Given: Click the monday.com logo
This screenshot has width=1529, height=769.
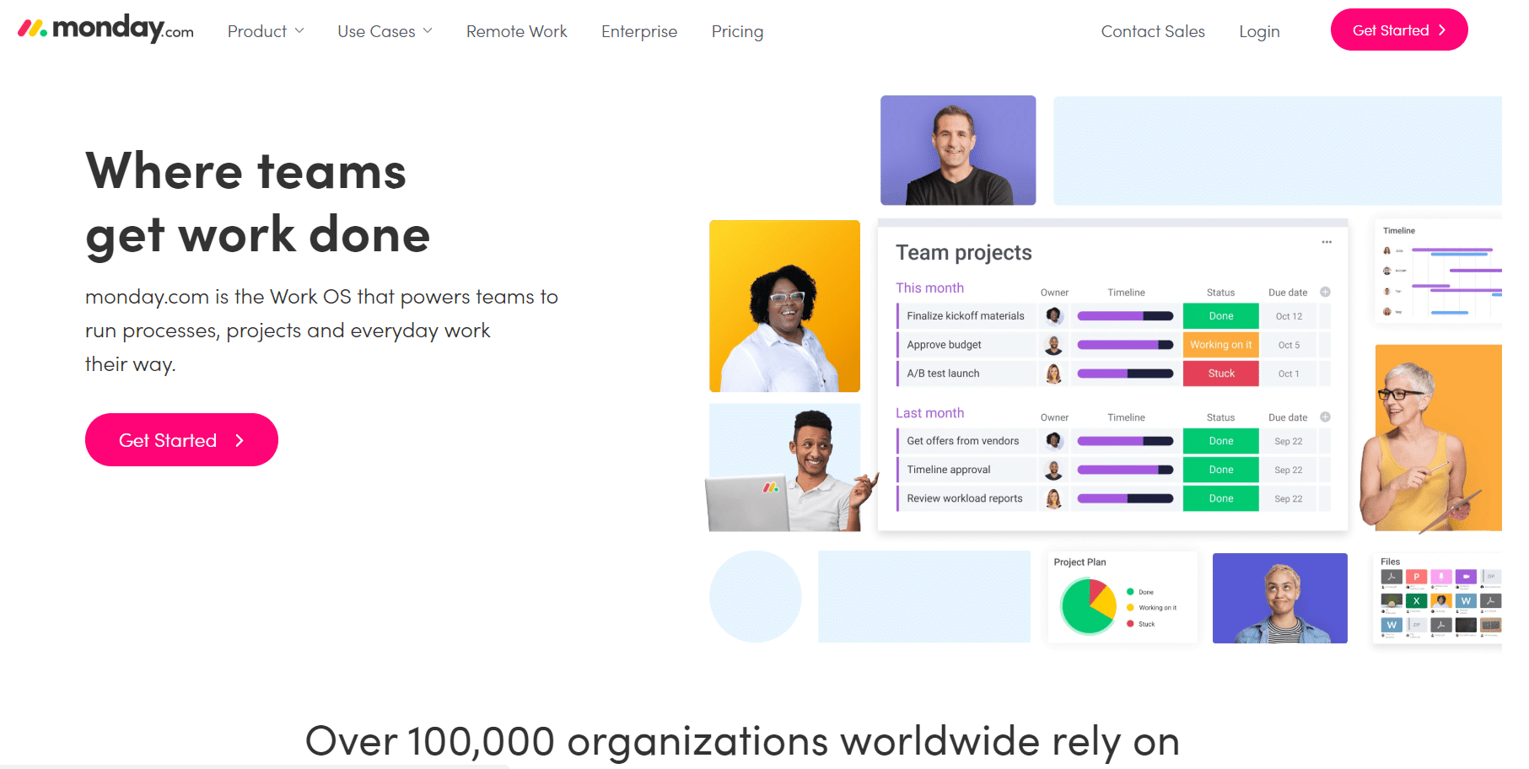Looking at the screenshot, I should [x=105, y=30].
